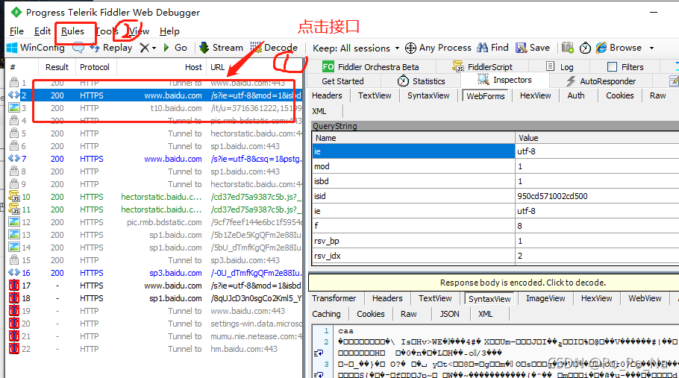Expand the Remove sessions dropdown arrow
679x378 pixels.
point(154,48)
